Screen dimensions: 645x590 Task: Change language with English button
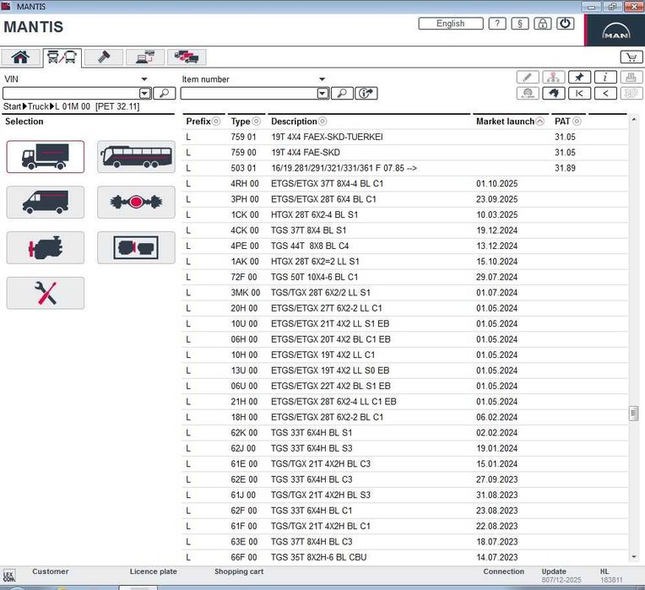pos(451,24)
